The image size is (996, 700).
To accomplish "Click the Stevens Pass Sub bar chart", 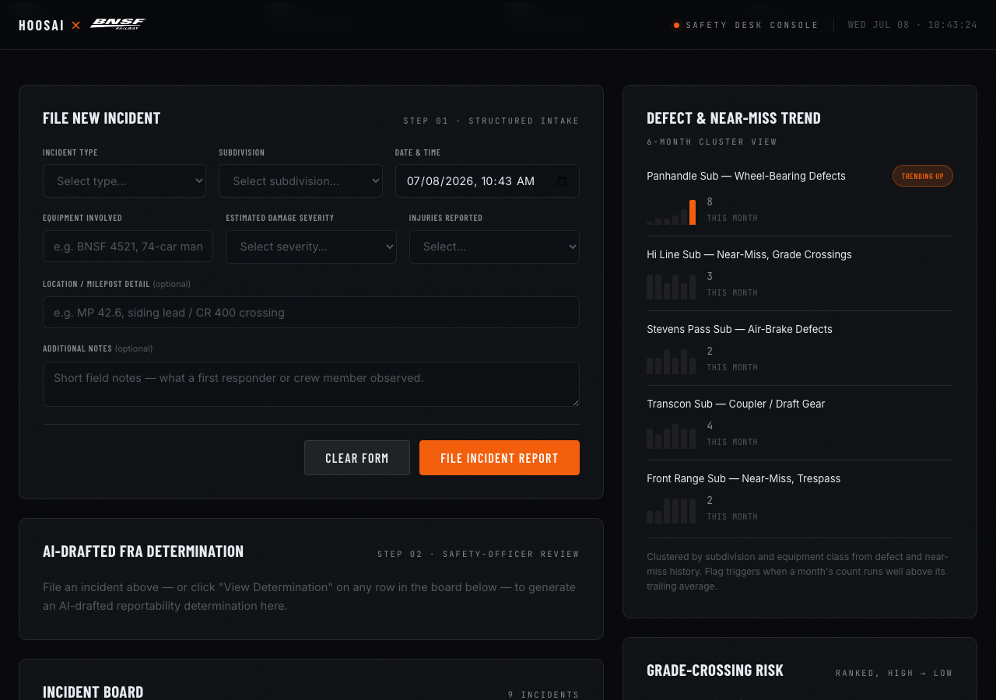I will pyautogui.click(x=672, y=361).
